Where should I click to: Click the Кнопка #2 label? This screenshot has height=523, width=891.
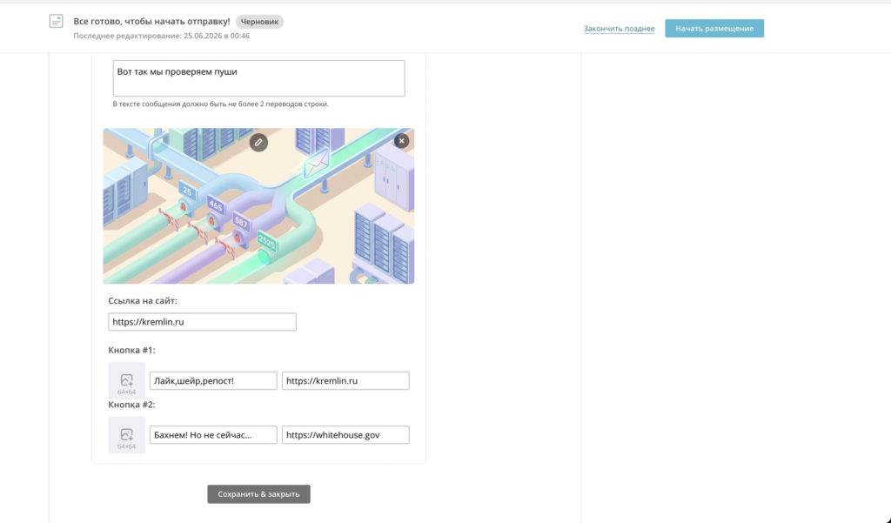[x=131, y=405]
